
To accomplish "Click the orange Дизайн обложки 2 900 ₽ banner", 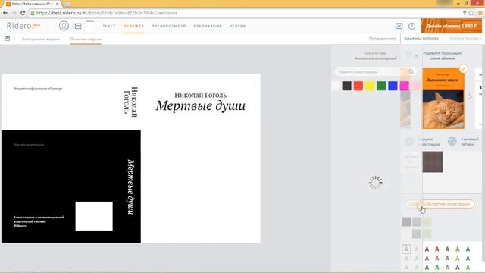I will click(x=452, y=26).
